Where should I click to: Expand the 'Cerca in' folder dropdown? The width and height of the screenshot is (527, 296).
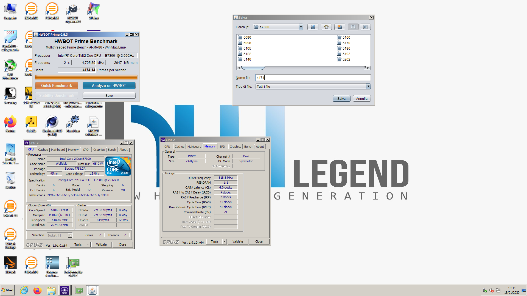301,27
